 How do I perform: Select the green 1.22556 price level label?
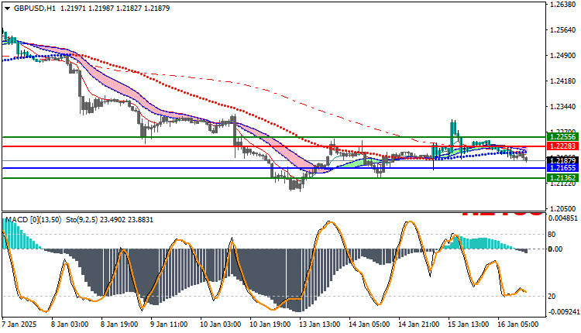[562, 137]
